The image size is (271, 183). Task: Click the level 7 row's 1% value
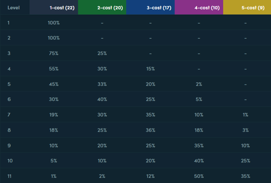[245, 115]
